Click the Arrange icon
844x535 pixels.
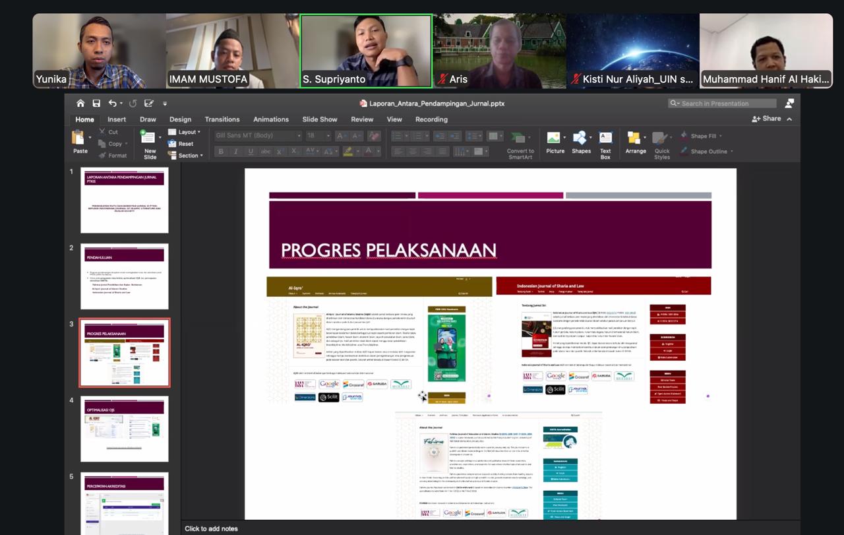click(635, 138)
